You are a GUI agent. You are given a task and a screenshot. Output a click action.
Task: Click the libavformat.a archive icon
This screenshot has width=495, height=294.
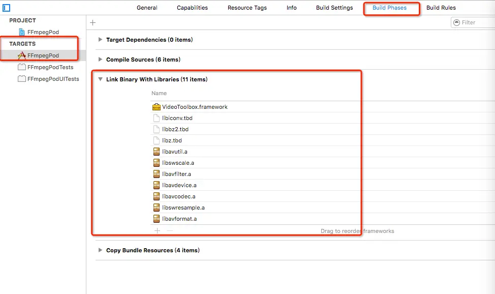[156, 219]
